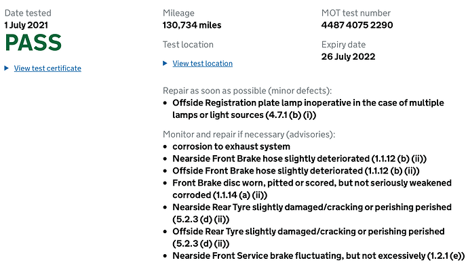Expand the View test location disclosure triangle

tap(165, 63)
